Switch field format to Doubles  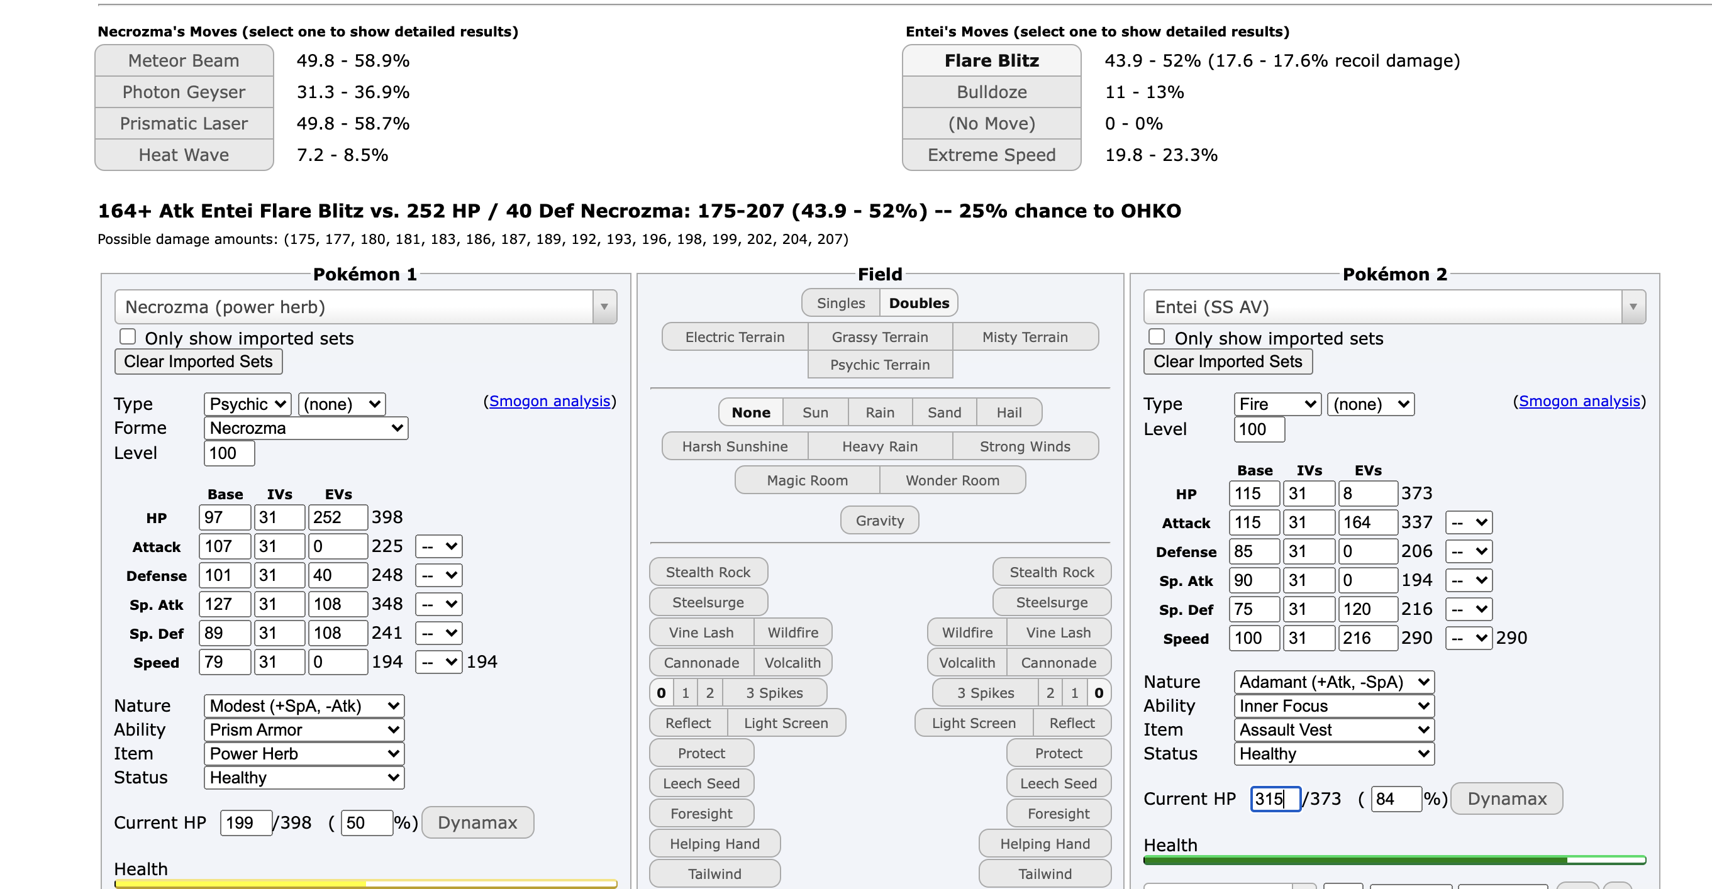point(918,303)
